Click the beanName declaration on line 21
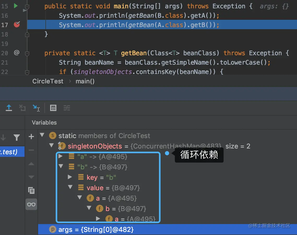Screen dimensions: 297x235 [165, 62]
